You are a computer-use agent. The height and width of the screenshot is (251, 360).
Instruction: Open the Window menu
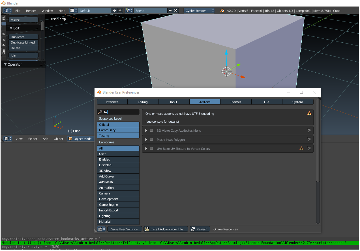[x=47, y=11]
